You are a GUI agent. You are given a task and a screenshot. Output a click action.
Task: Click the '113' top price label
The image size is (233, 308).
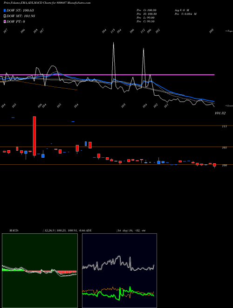[113, 31]
